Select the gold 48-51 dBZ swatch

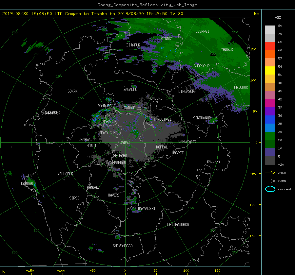(x=270, y=79)
